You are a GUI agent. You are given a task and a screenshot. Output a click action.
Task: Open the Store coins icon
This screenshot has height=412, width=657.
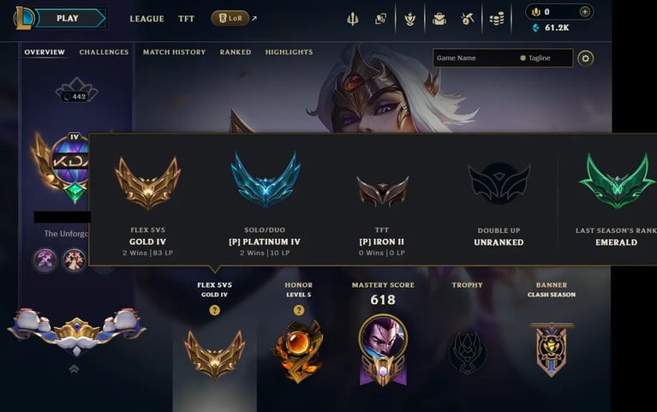tap(497, 19)
